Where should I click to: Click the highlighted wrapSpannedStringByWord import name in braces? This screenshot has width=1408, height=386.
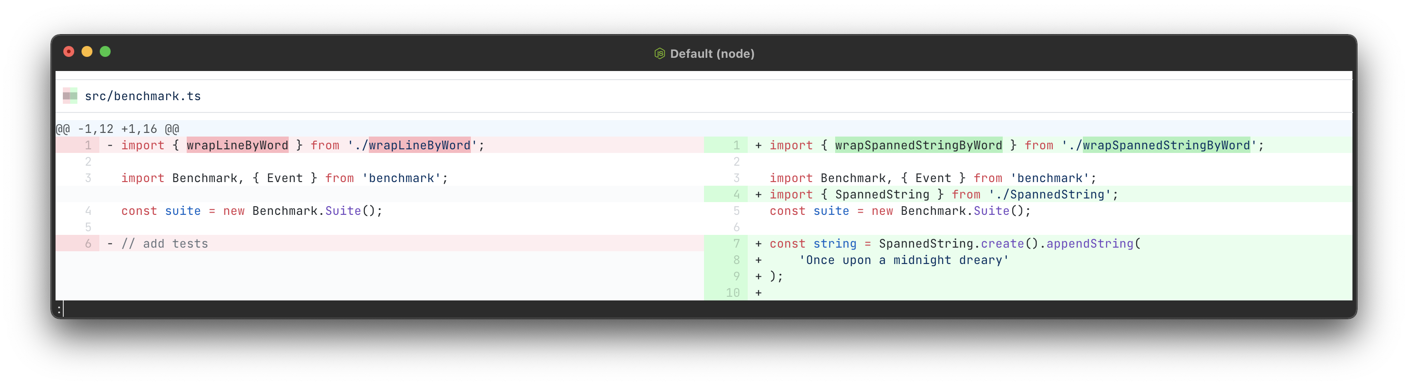coord(918,146)
